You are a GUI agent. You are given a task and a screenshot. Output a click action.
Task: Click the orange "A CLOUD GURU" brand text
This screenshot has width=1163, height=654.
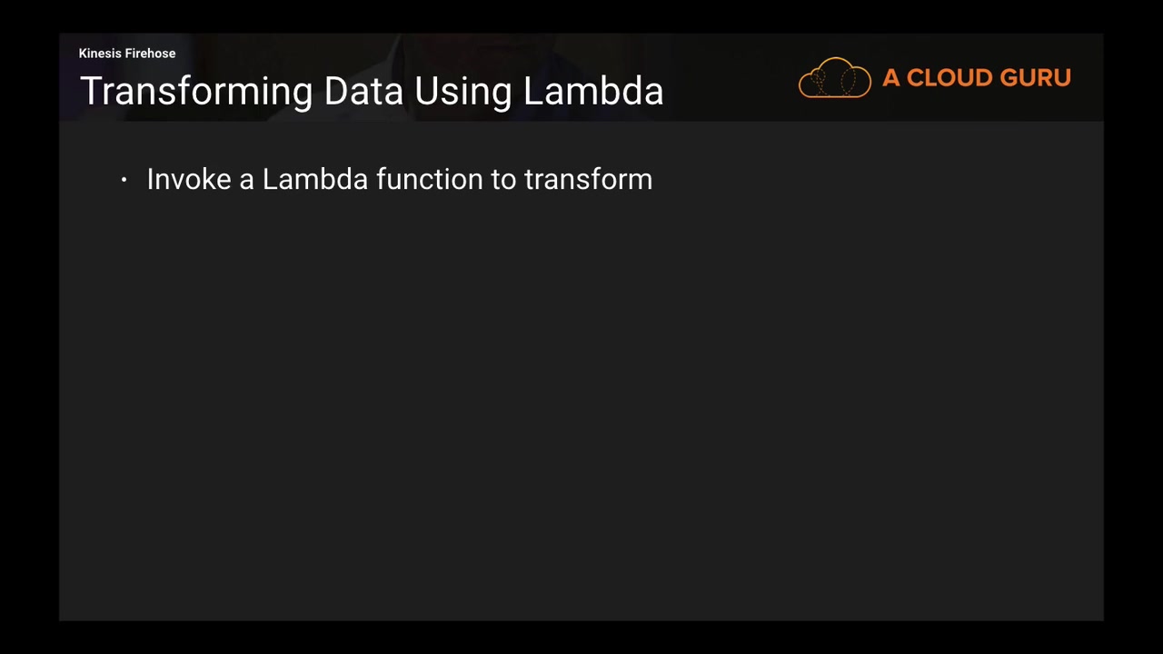coord(976,78)
